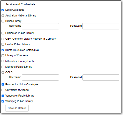Select the Edmonton Public Library checkbox
This screenshot has height=115, width=123.
(3, 33)
